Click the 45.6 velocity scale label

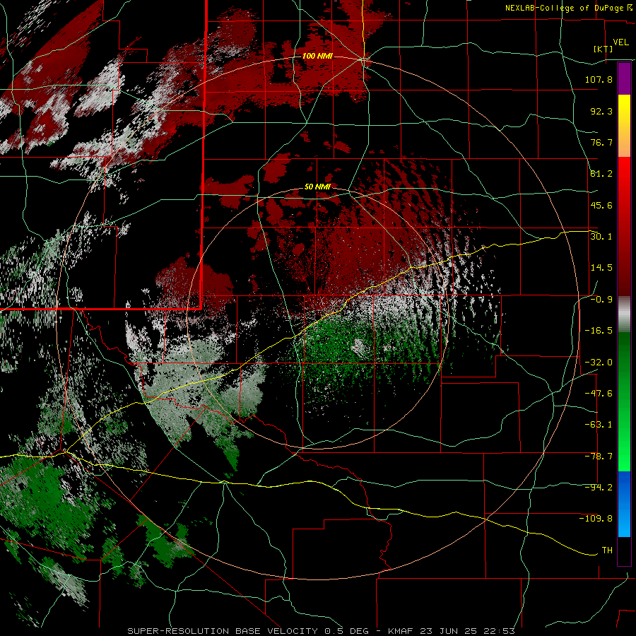tap(601, 205)
